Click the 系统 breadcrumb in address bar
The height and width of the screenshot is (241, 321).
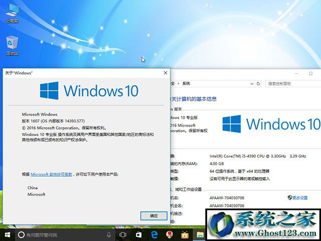pos(186,83)
